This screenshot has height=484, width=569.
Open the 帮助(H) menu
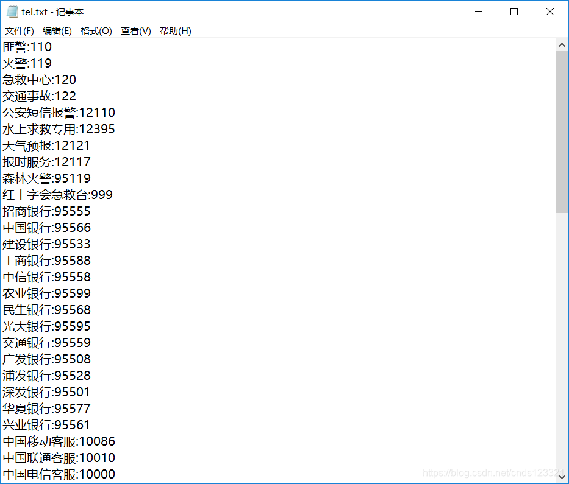pos(175,31)
